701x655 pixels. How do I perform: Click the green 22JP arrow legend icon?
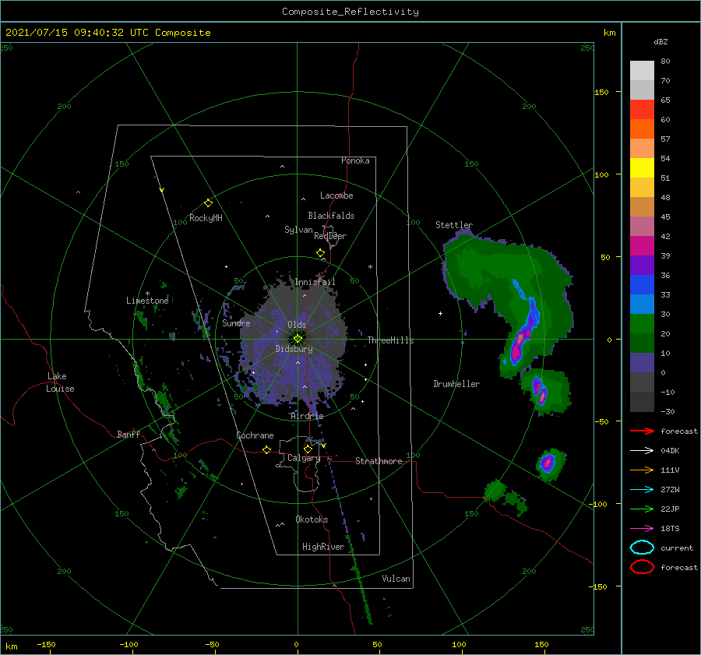click(642, 509)
